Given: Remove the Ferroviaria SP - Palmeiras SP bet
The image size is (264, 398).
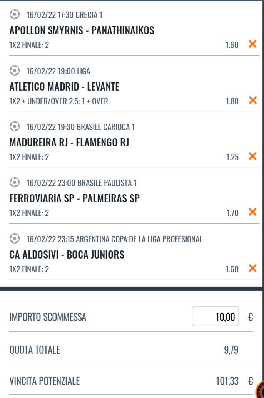Looking at the screenshot, I should tap(252, 212).
